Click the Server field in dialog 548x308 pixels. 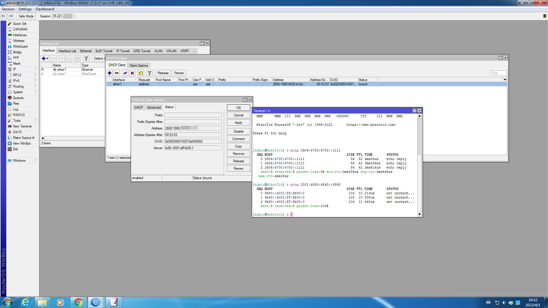pyautogui.click(x=193, y=148)
